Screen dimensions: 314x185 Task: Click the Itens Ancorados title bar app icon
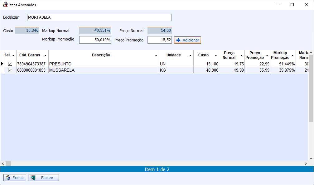(5, 5)
